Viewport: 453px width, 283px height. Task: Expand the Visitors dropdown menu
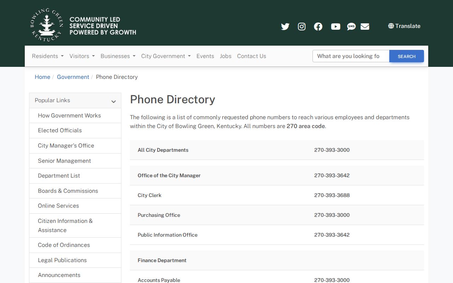[82, 56]
